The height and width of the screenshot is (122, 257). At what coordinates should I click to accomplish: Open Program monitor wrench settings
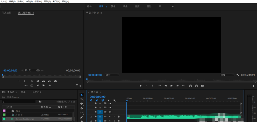(238, 75)
